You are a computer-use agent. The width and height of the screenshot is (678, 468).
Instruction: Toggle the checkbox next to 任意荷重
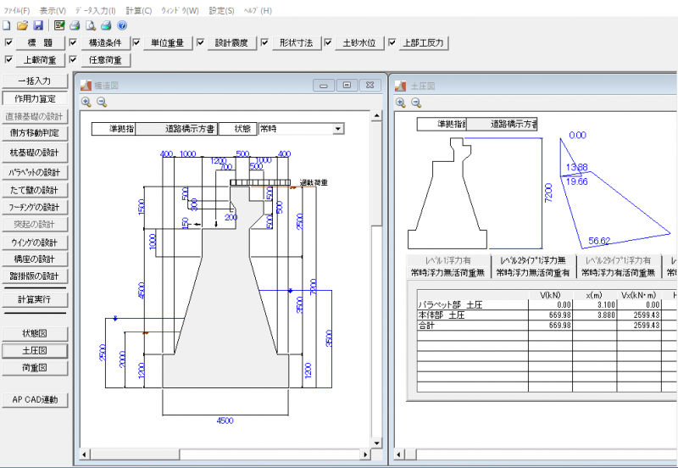coord(73,59)
